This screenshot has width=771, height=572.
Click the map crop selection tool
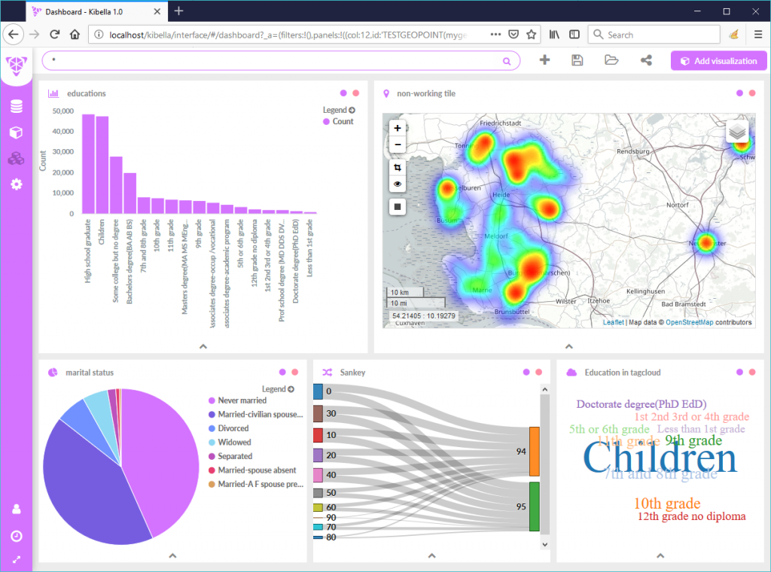398,166
